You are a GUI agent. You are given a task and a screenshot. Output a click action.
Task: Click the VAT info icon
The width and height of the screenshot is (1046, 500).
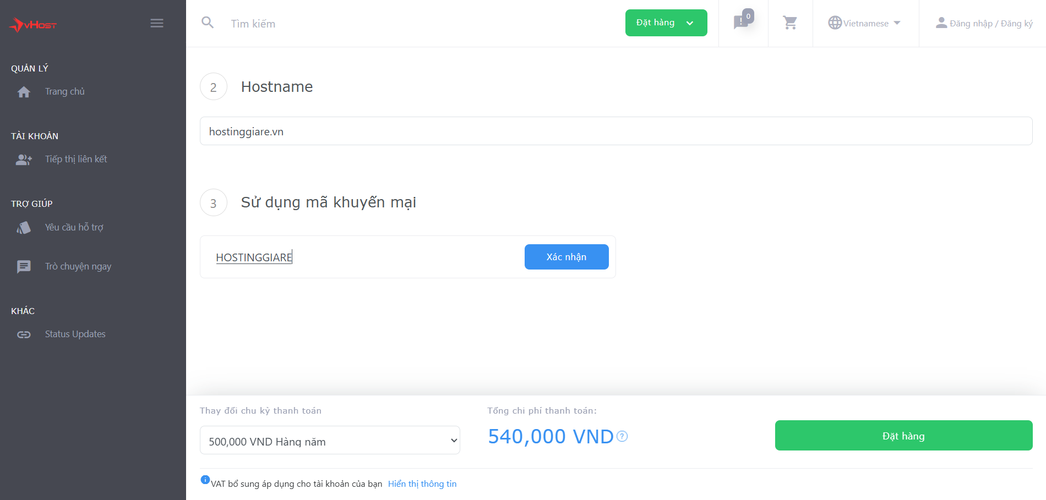[x=205, y=480]
